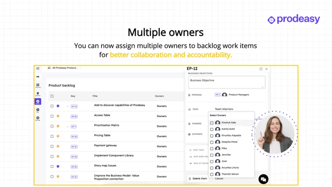Check the Access Table row checkbox
The height and width of the screenshot is (187, 332).
[52, 116]
